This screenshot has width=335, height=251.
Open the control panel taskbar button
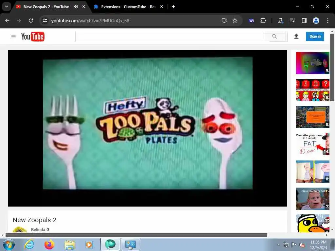click(131, 244)
